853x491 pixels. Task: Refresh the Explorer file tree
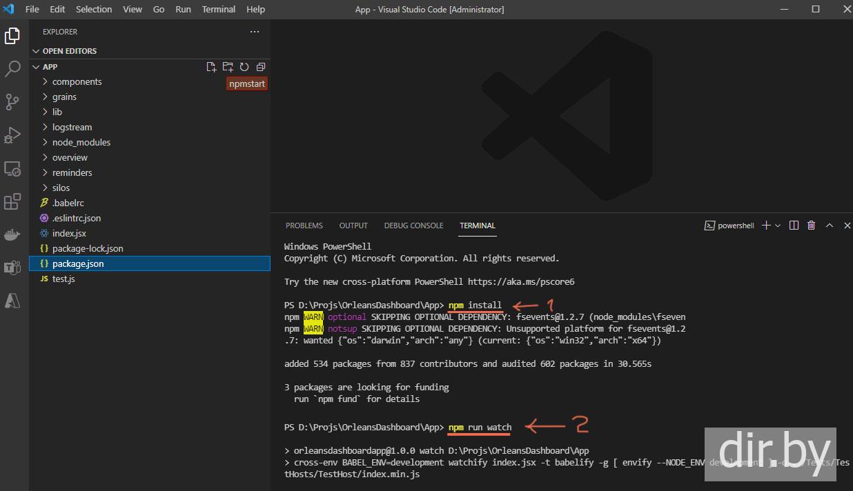tap(244, 67)
